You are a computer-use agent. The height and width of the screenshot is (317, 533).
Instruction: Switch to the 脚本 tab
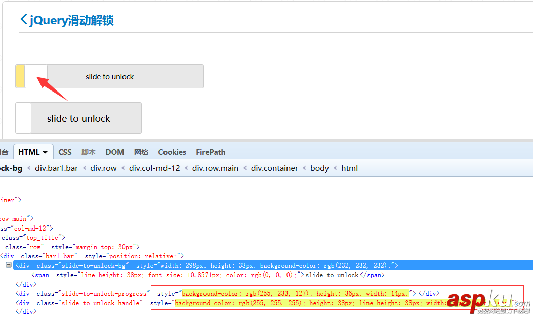[x=89, y=152]
